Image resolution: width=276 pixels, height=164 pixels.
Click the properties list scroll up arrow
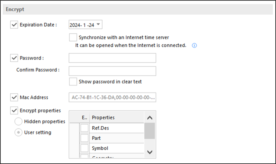(150, 118)
